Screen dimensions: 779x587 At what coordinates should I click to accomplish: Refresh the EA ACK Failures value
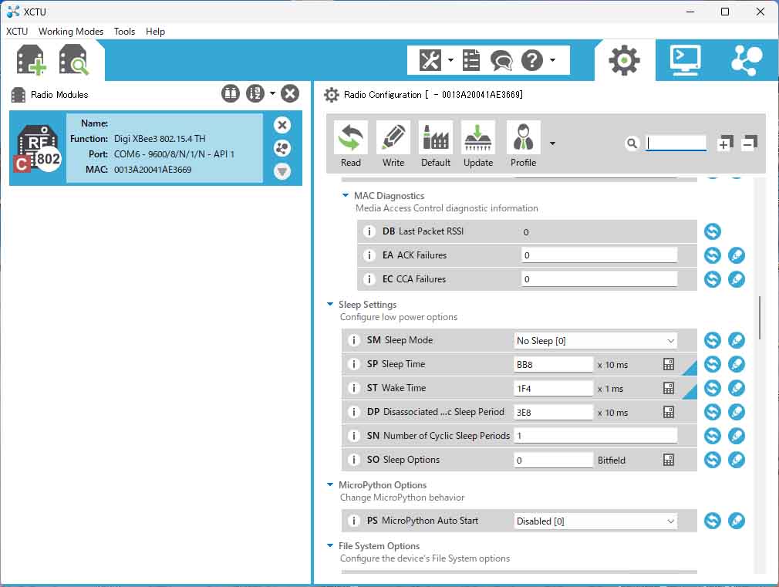click(713, 255)
